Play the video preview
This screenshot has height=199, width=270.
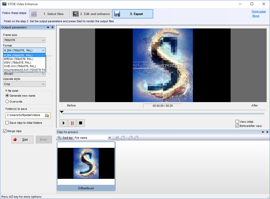tap(63, 123)
